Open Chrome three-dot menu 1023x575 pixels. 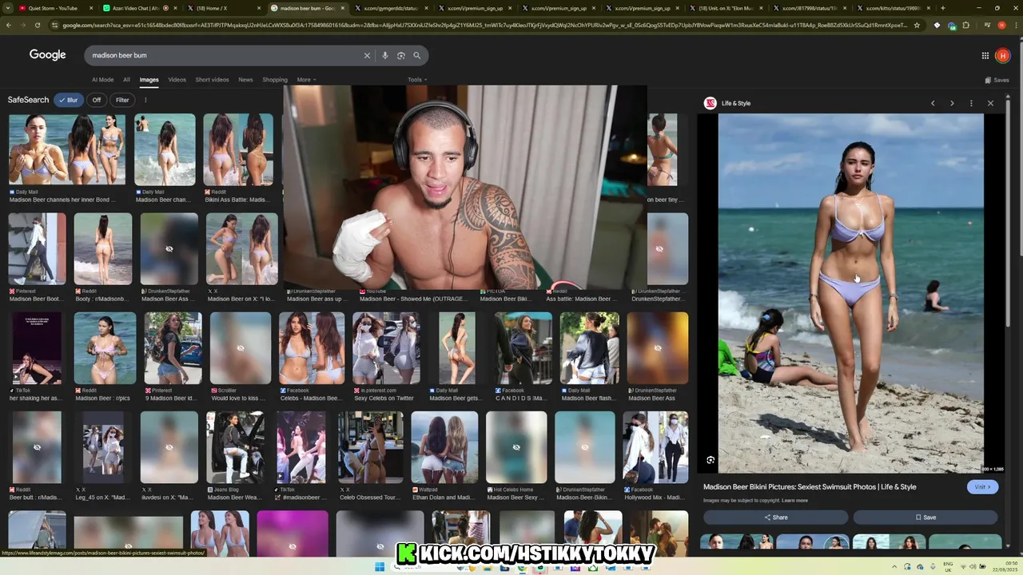coord(1014,25)
